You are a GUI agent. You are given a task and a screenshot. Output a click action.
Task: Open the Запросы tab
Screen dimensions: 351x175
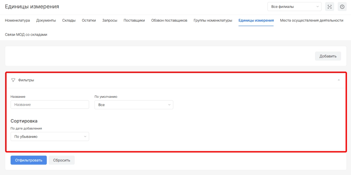[x=110, y=21]
